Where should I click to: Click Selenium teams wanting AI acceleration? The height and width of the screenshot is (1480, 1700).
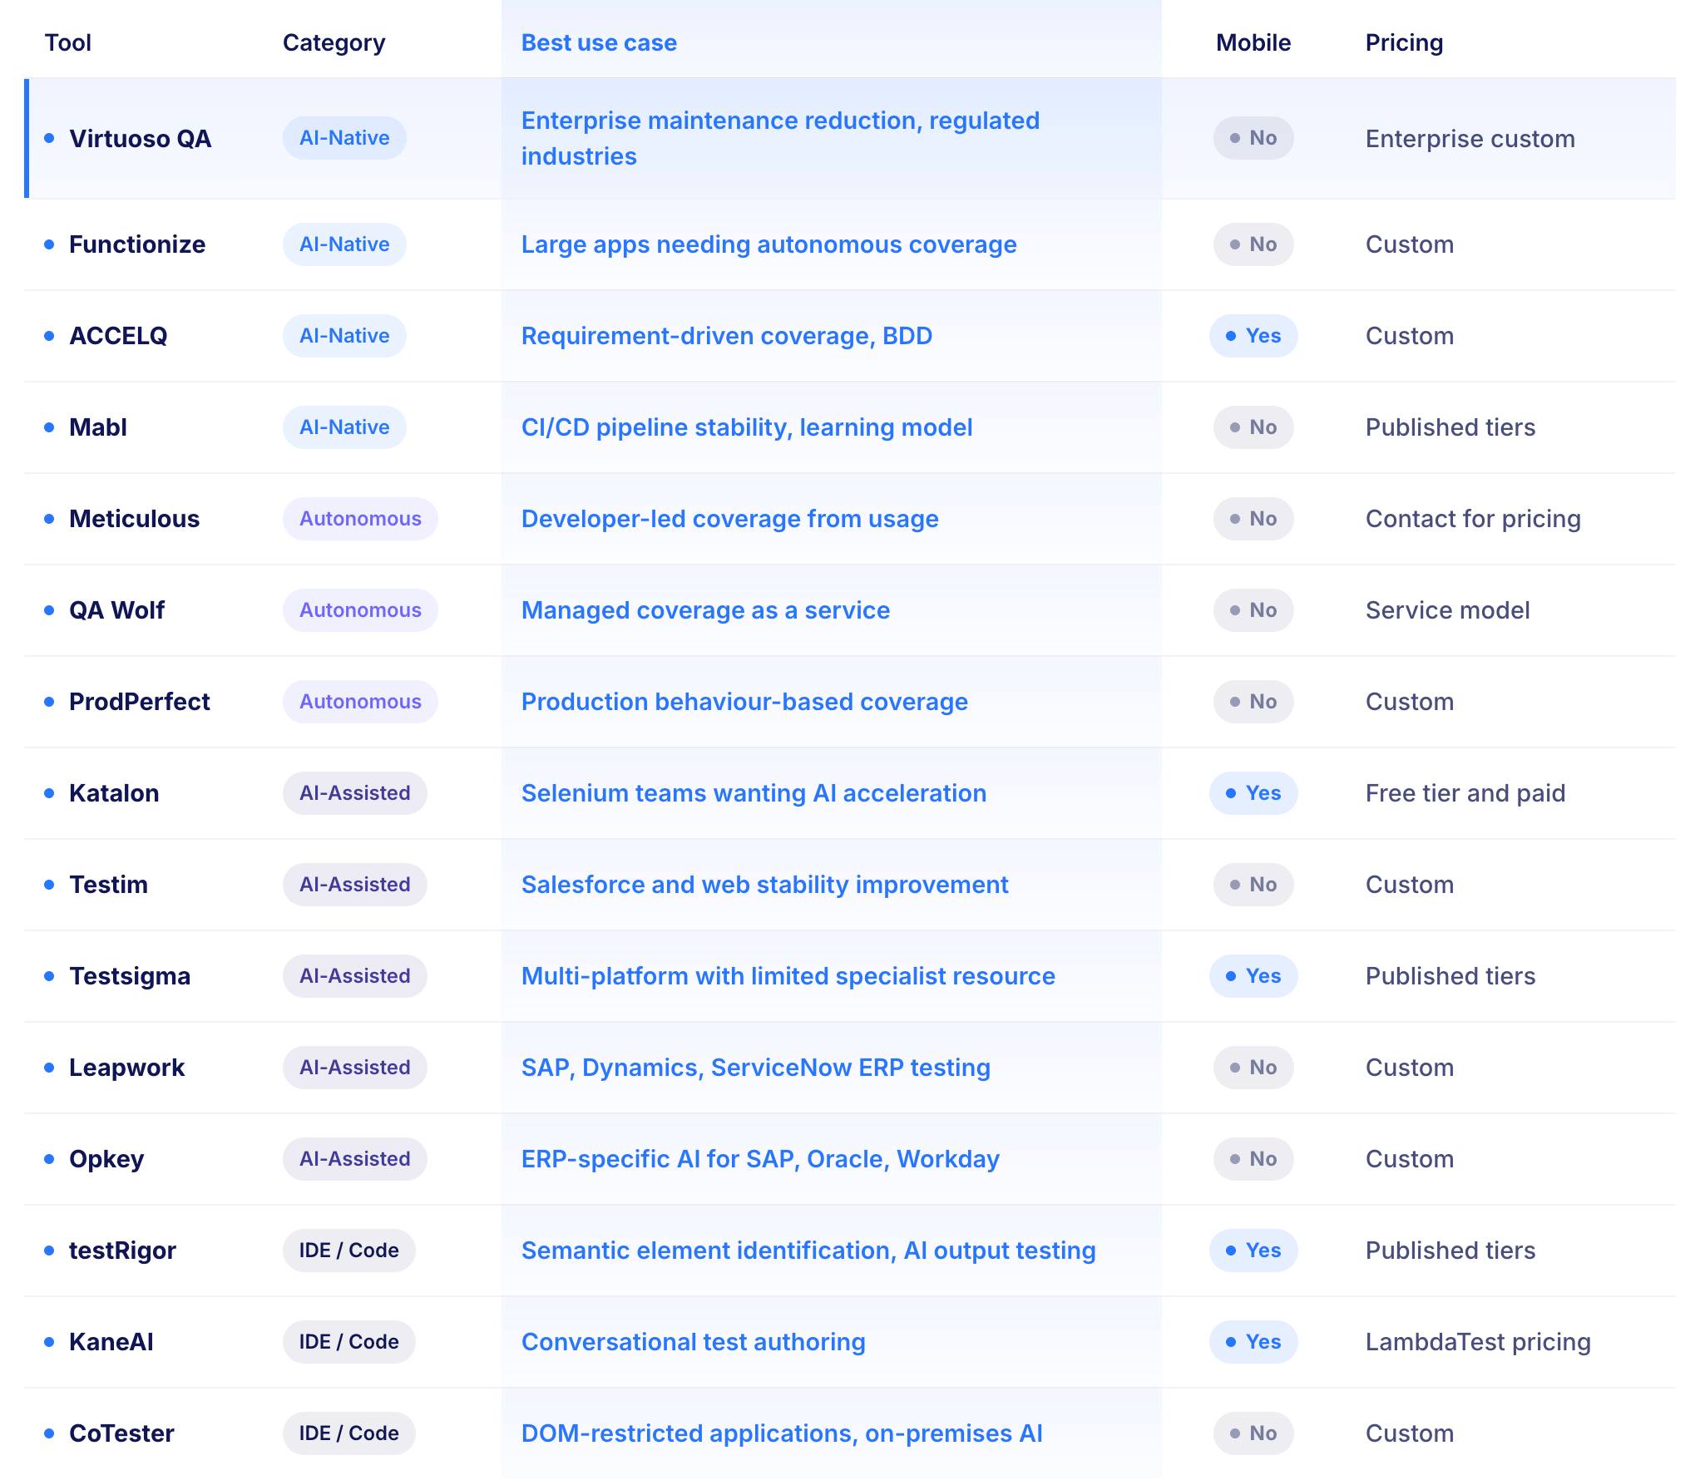pyautogui.click(x=754, y=793)
